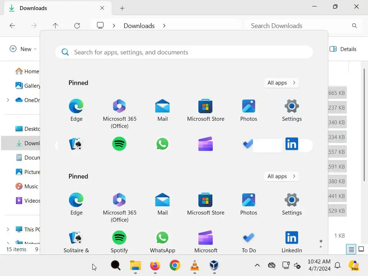Launch Microsoft 365 (Office) in upper Pinned group

(x=119, y=114)
